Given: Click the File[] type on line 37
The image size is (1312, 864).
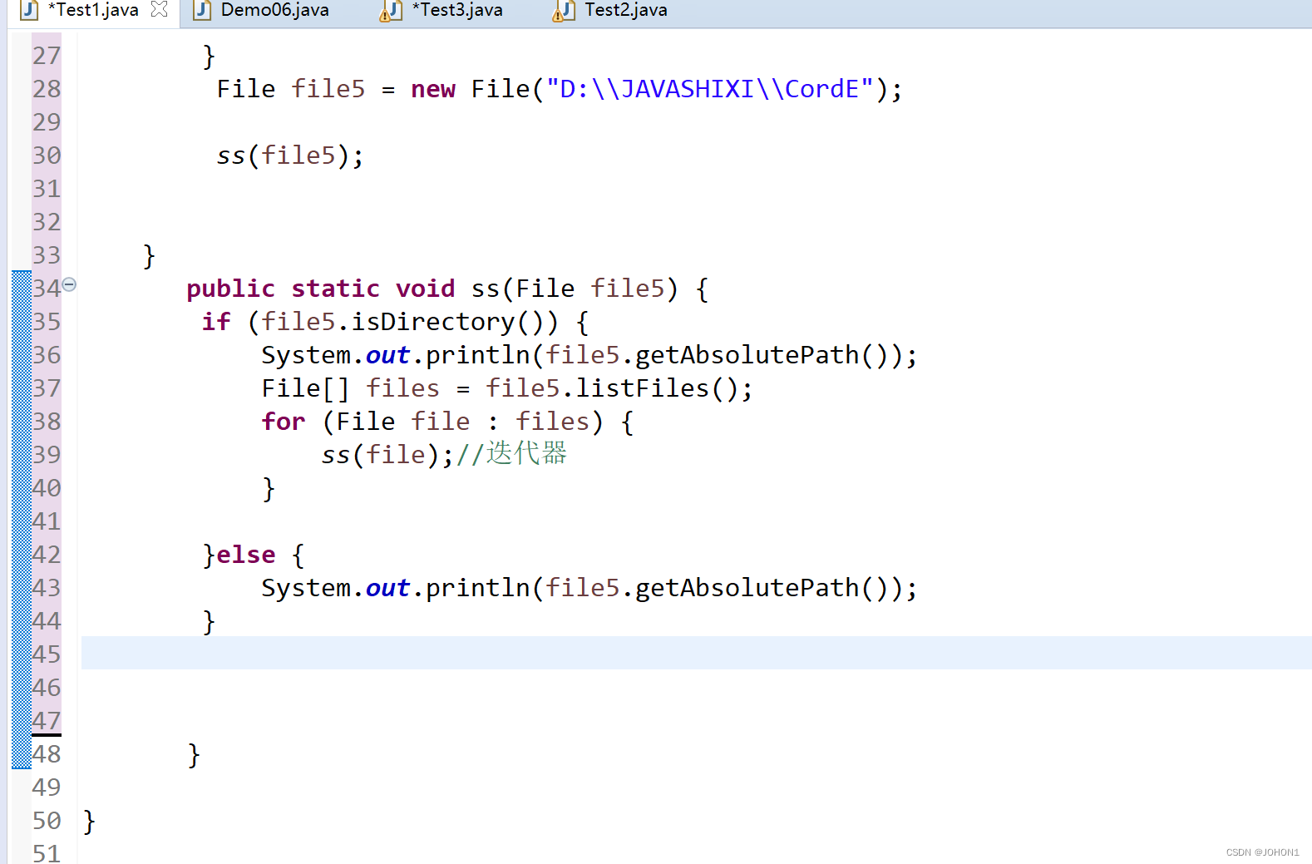Looking at the screenshot, I should point(305,388).
